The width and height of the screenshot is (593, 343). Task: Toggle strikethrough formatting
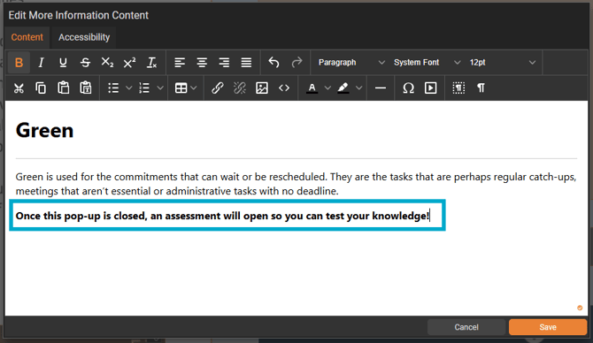(86, 63)
